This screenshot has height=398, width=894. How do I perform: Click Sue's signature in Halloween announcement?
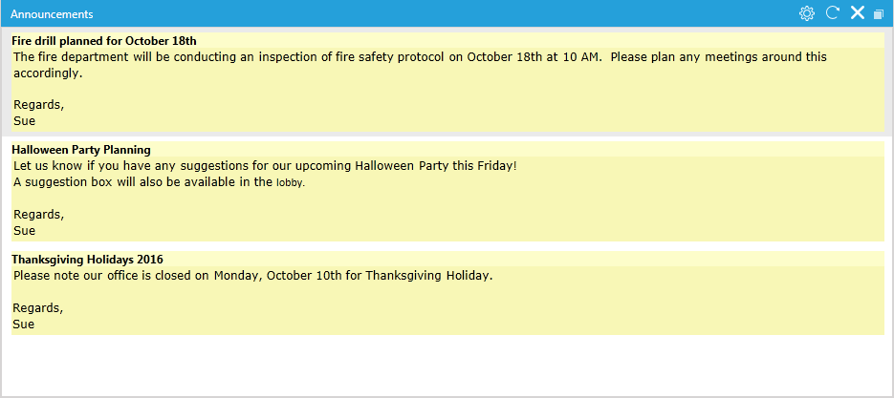[x=24, y=231]
